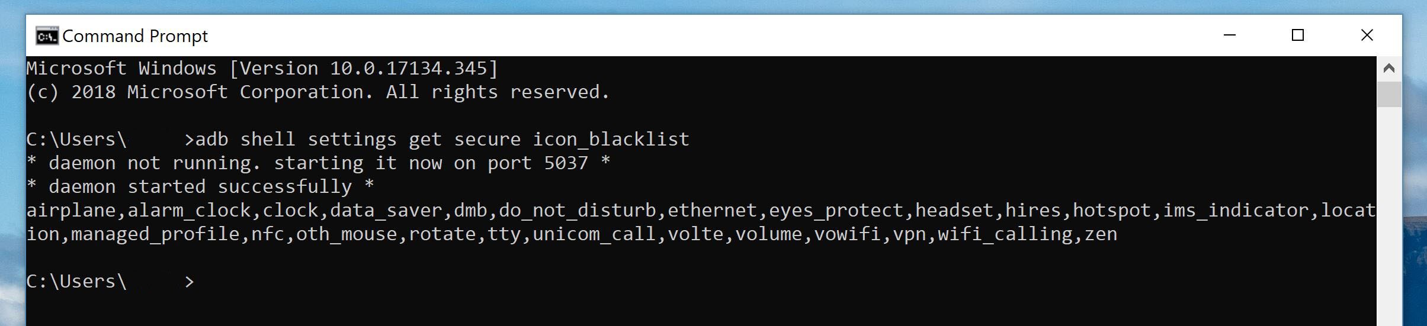Click 'airplane' in the output list
The height and width of the screenshot is (326, 1427).
coord(71,211)
